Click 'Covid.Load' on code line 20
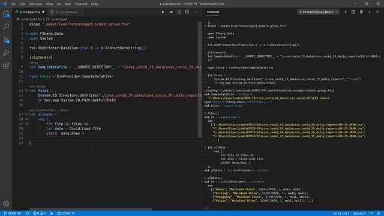384x216 pixels. [x=80, y=128]
